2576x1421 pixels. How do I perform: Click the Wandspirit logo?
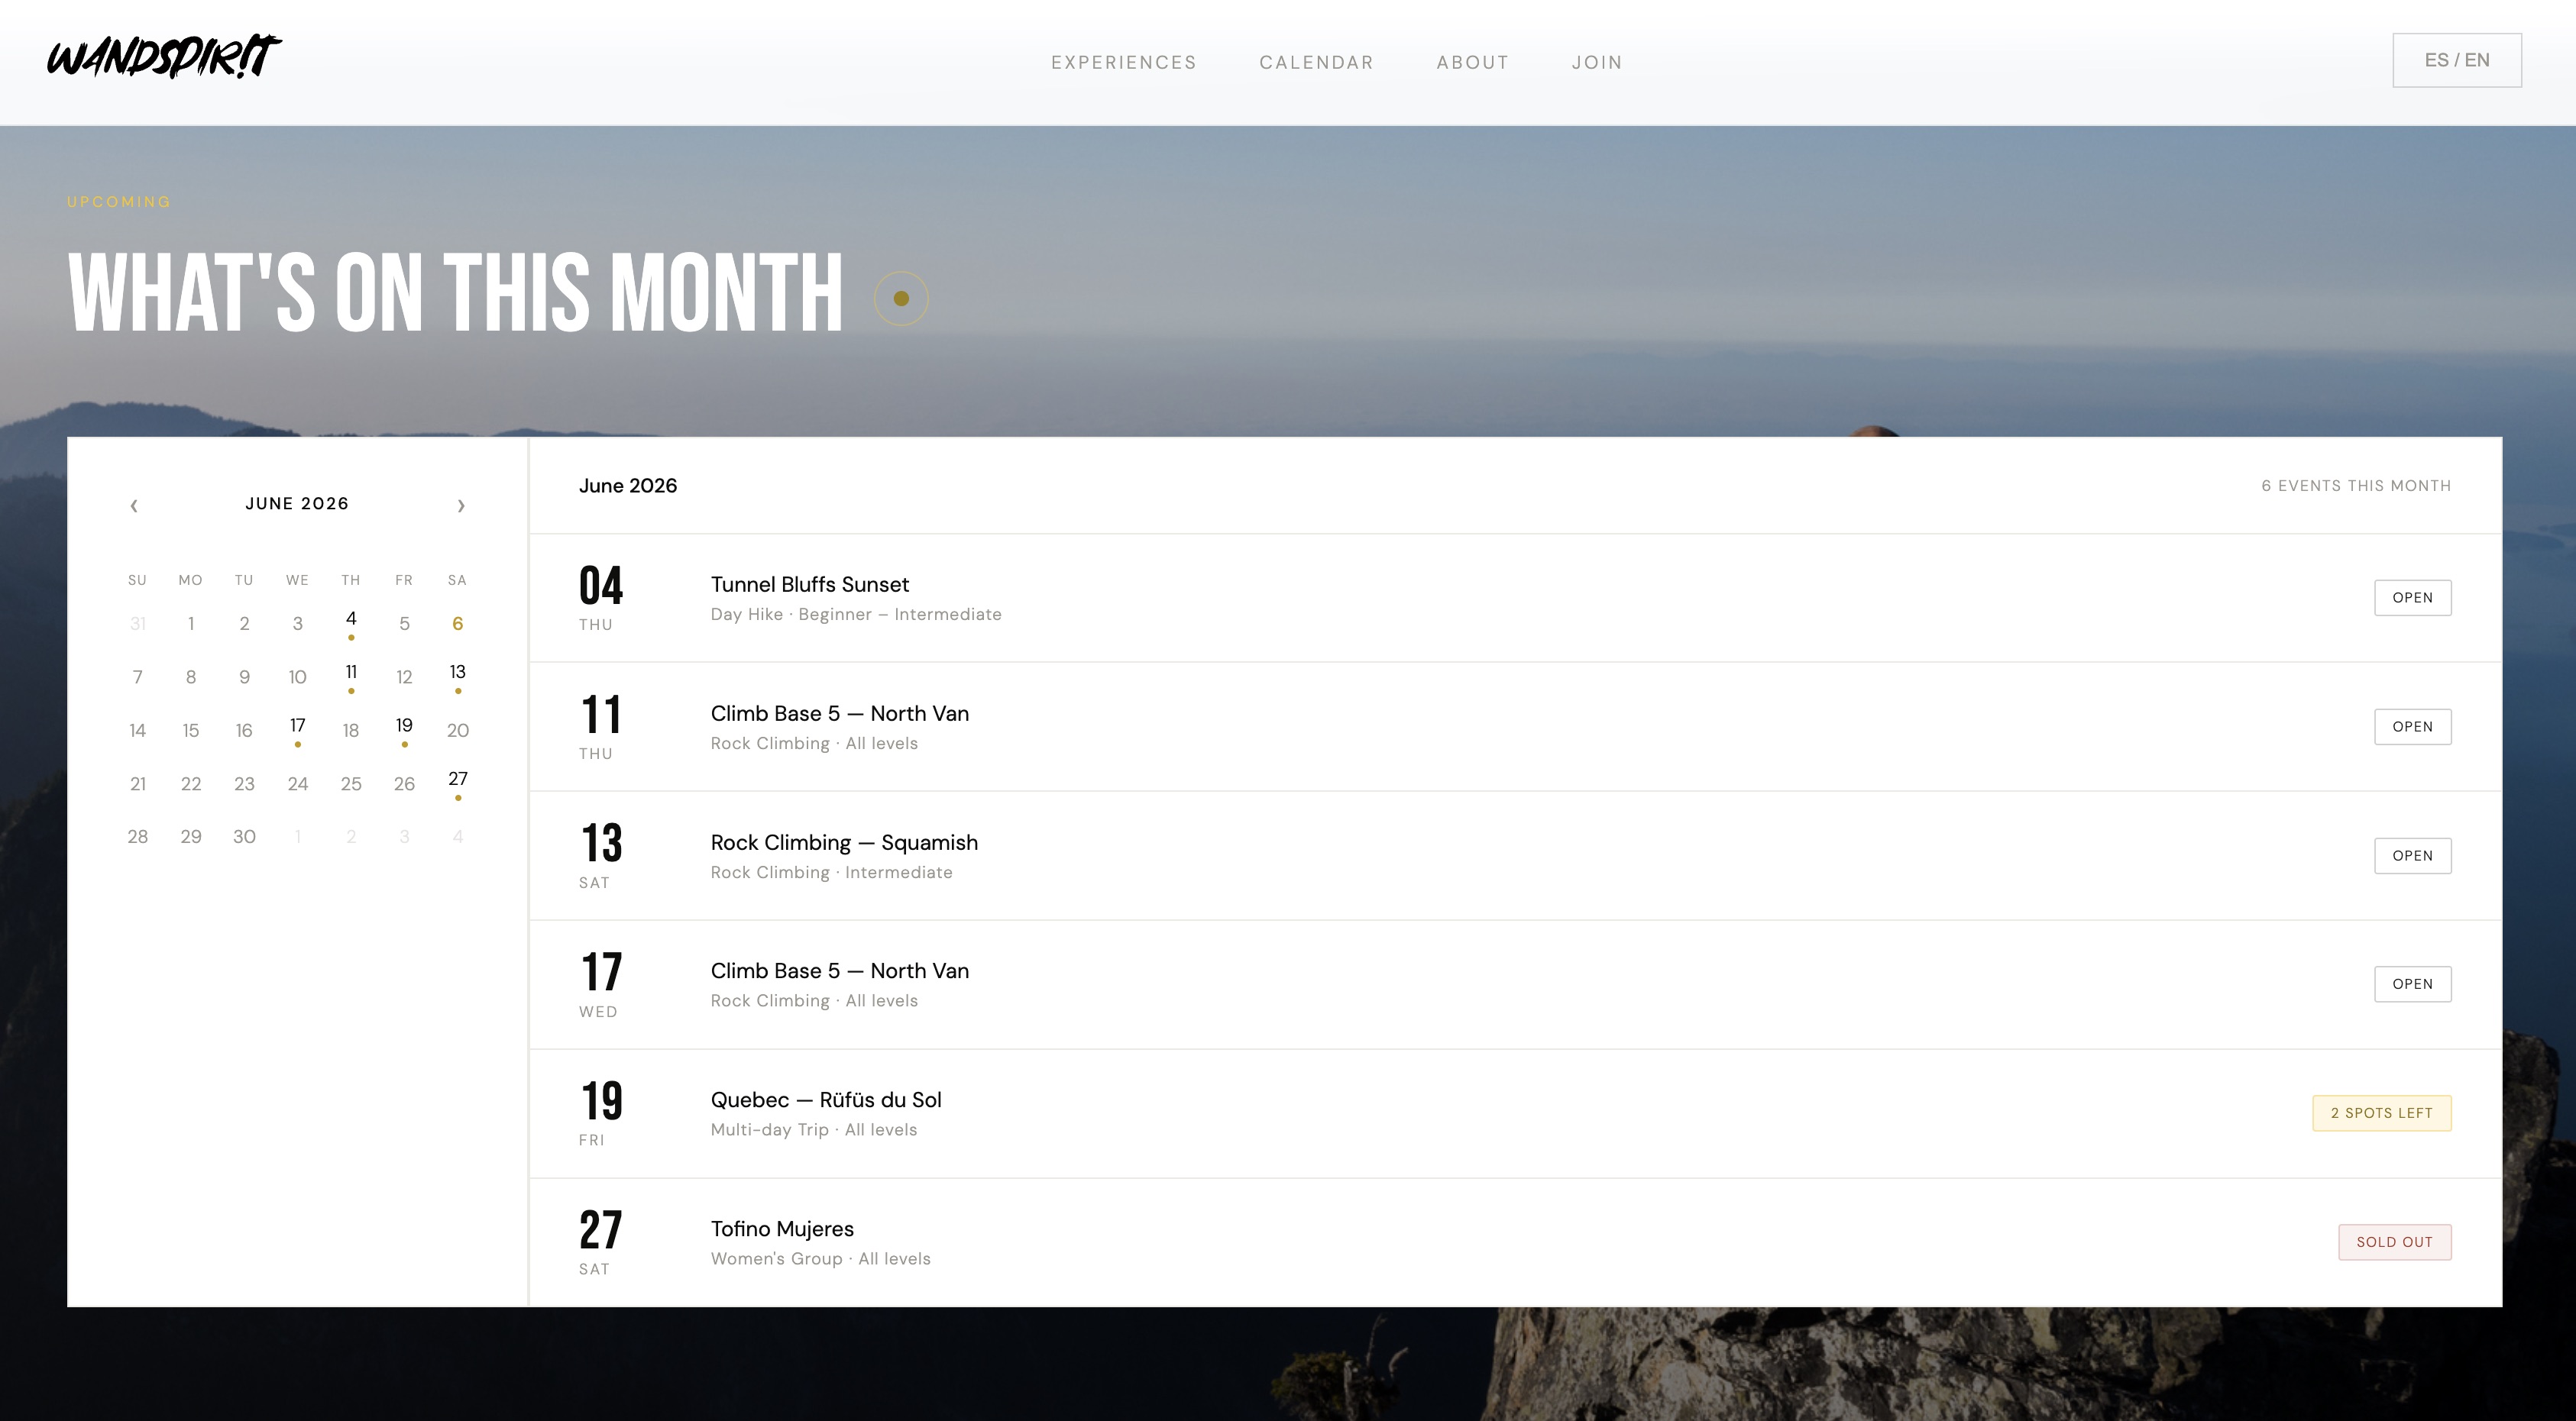(x=164, y=57)
